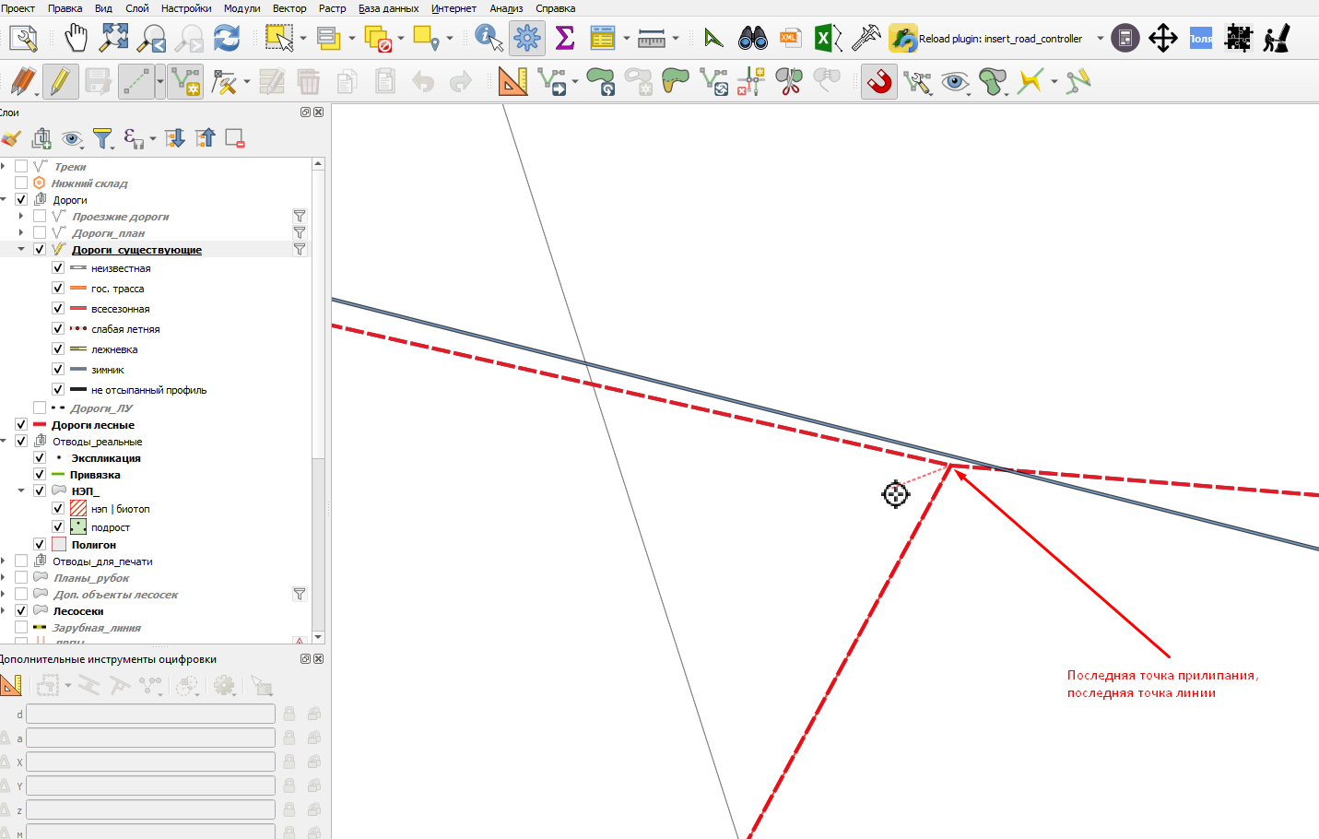Click the advanced digitizing triangle ruler icon
This screenshot has width=1319, height=839.
(512, 81)
